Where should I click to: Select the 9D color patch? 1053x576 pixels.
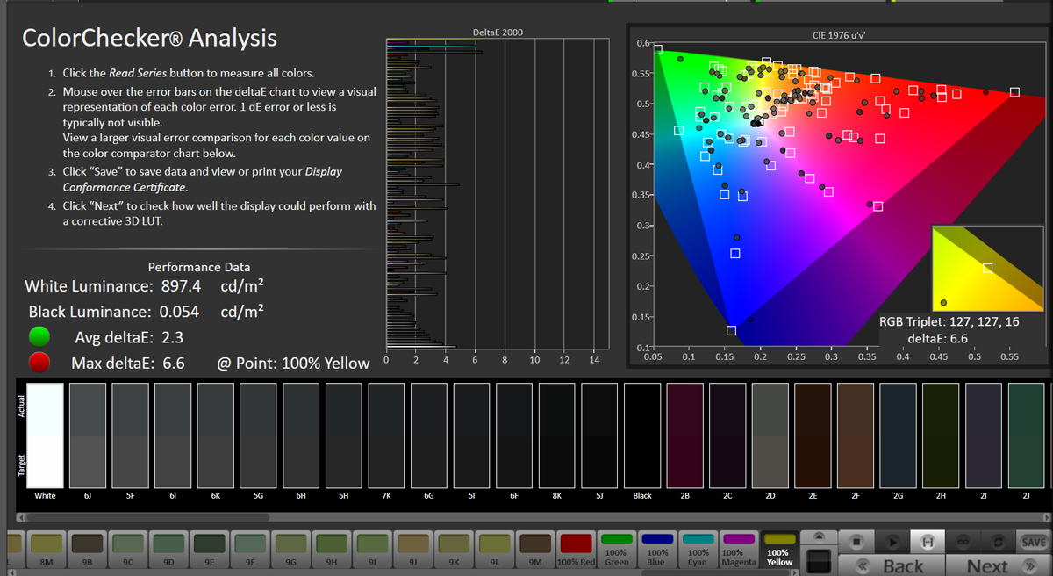click(x=168, y=550)
